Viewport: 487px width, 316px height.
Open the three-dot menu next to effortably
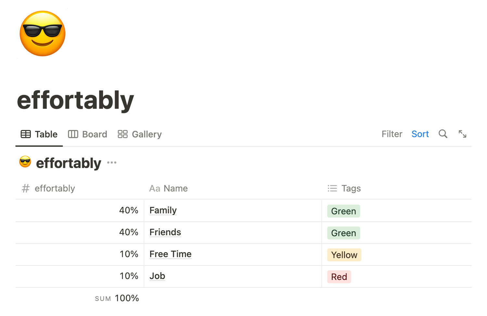point(111,163)
